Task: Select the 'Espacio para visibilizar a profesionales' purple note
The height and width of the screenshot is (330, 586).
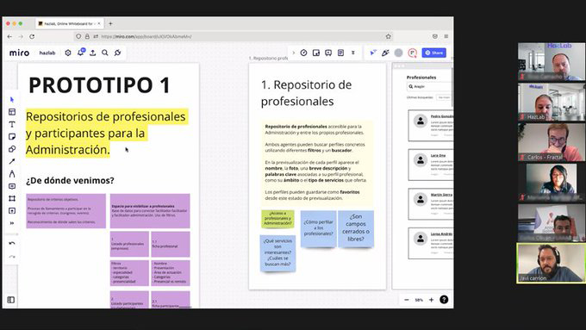Action: (x=150, y=211)
